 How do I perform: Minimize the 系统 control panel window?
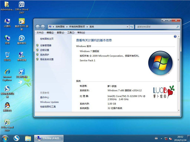point(164,20)
